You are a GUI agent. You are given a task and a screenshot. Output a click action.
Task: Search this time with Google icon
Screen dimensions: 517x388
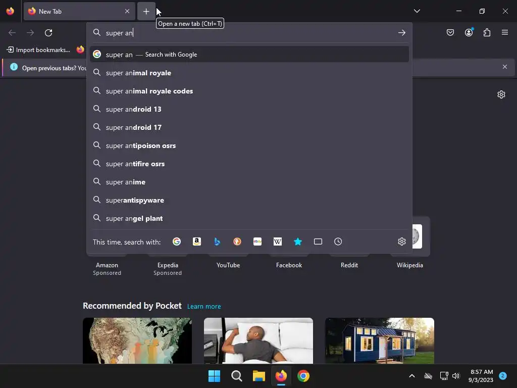[x=177, y=241]
